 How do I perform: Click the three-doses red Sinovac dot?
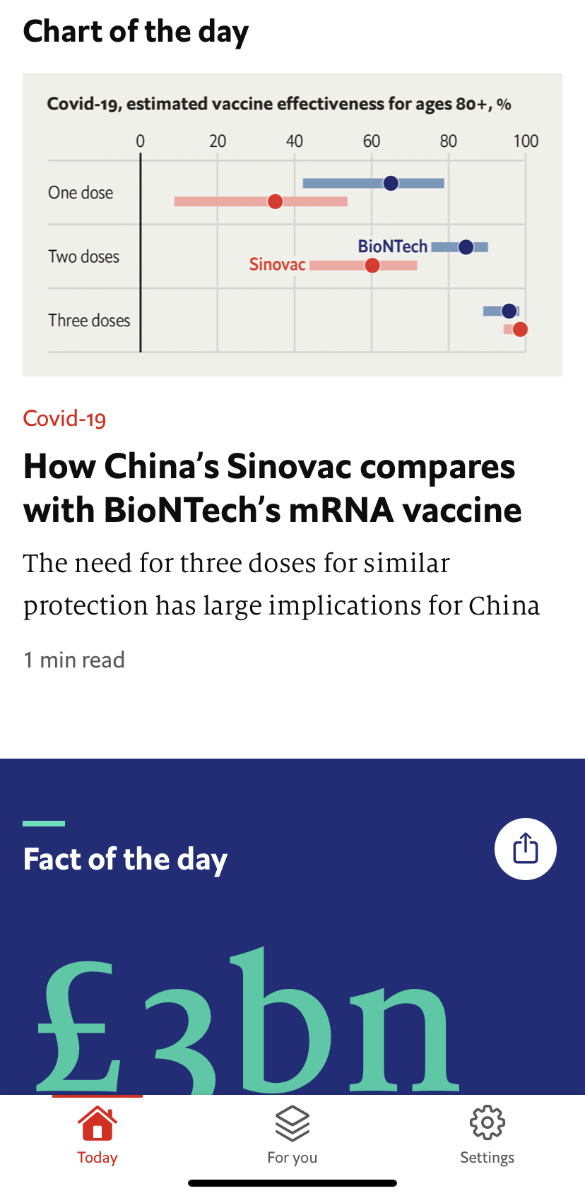click(520, 329)
